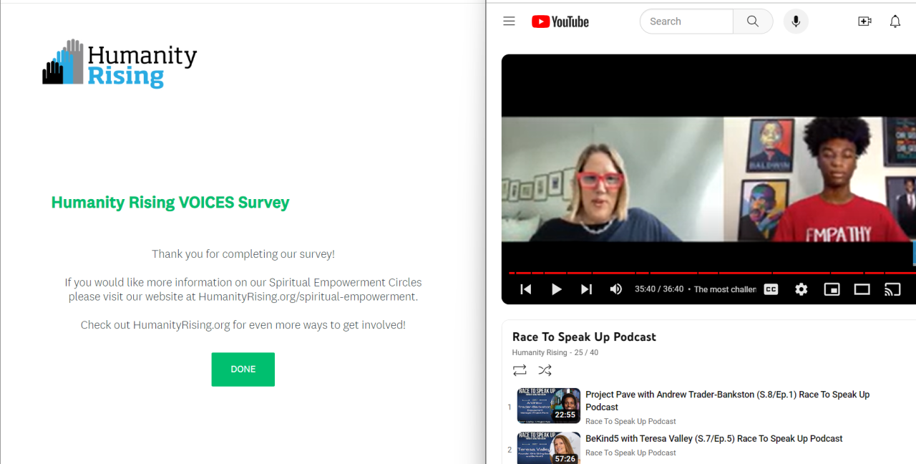The width and height of the screenshot is (916, 464).
Task: Click channel name under BeKind5 episode
Action: pyautogui.click(x=630, y=453)
